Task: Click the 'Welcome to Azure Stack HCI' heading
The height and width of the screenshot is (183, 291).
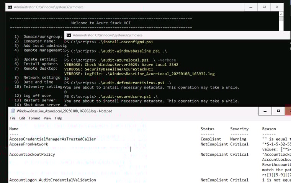Action: pyautogui.click(x=101, y=23)
